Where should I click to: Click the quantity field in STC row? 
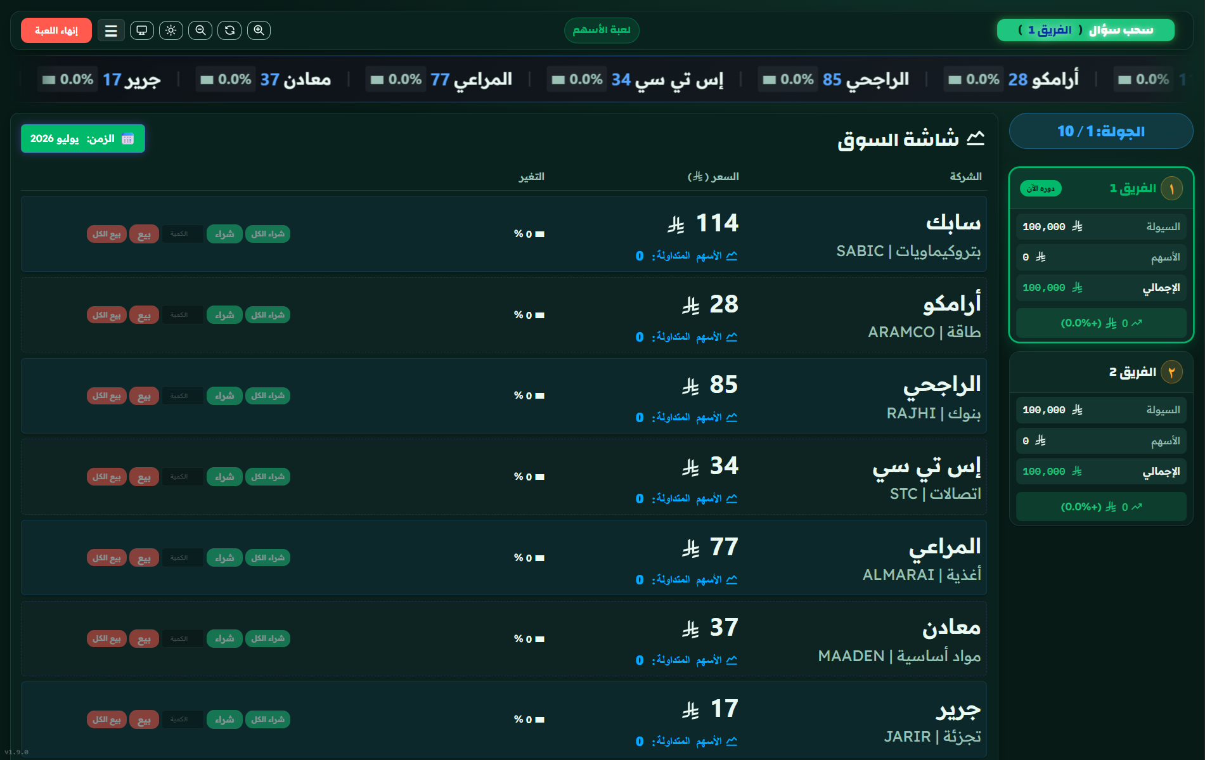tap(183, 477)
